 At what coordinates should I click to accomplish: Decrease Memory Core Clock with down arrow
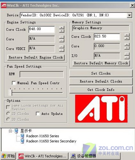[x=127, y=38]
